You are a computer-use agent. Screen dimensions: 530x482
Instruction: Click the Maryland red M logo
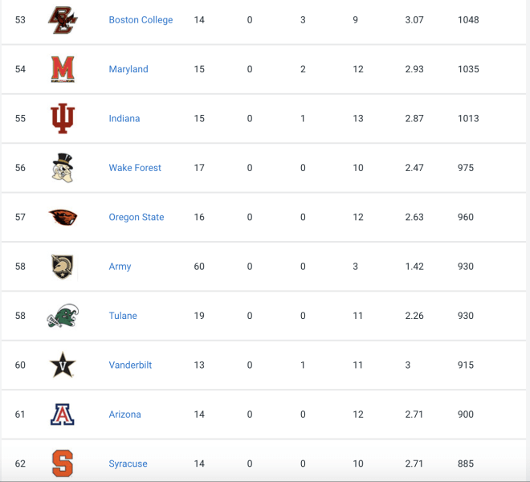(x=63, y=69)
